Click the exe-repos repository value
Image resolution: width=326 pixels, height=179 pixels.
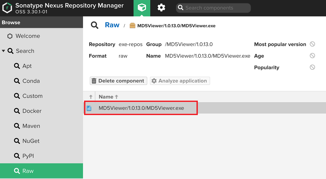[x=131, y=44]
